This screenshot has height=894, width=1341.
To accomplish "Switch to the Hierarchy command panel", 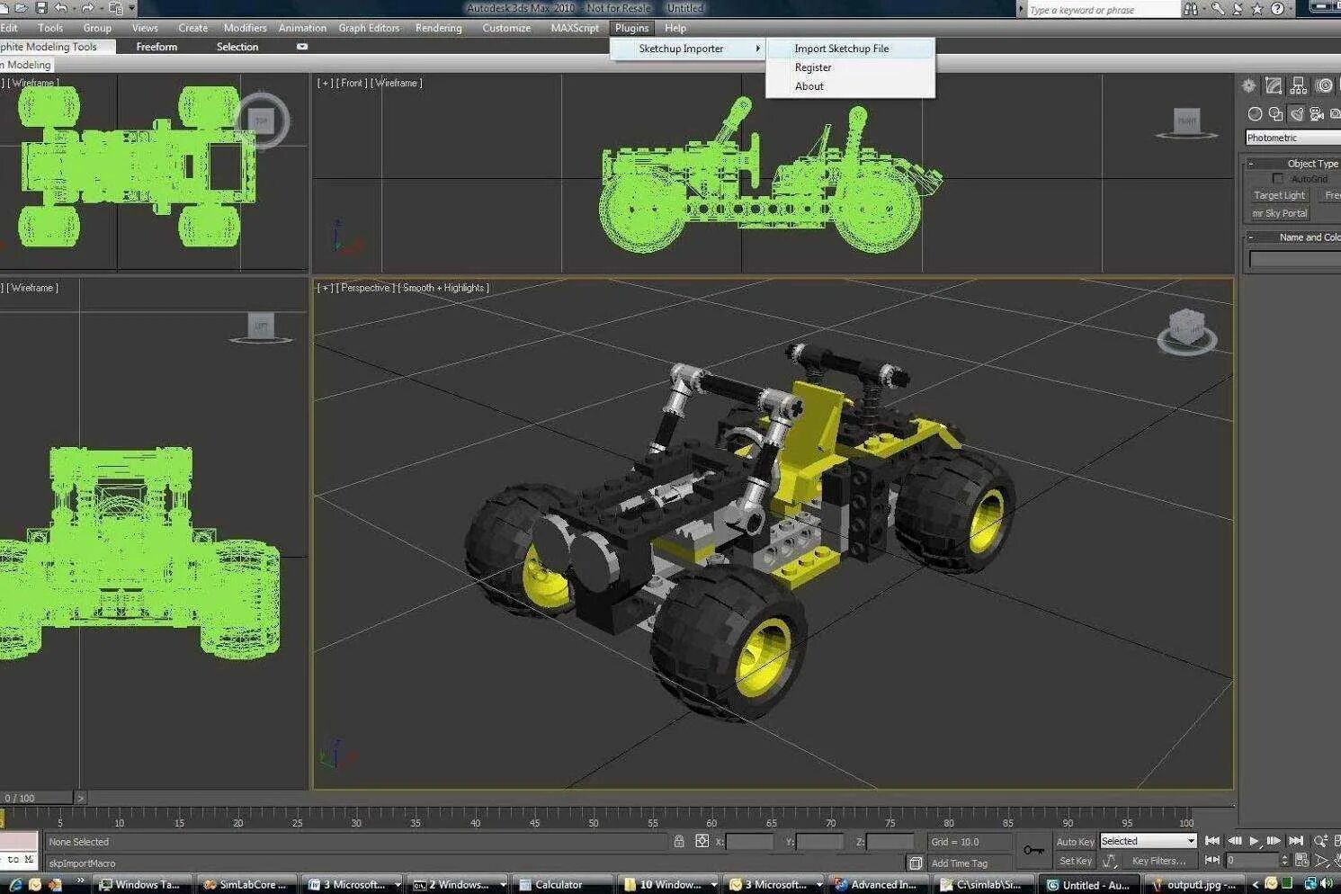I will (1299, 85).
